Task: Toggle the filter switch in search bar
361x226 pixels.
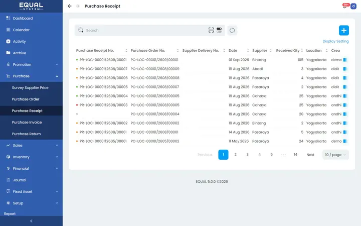Action: pos(219,30)
